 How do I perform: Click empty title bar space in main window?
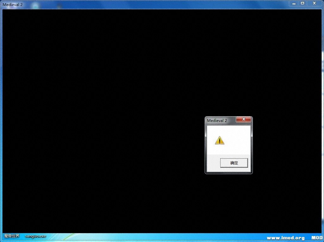158,4
